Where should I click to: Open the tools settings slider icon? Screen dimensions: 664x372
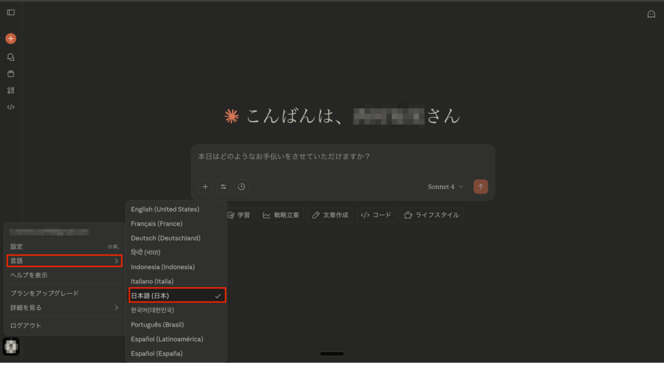click(x=224, y=187)
